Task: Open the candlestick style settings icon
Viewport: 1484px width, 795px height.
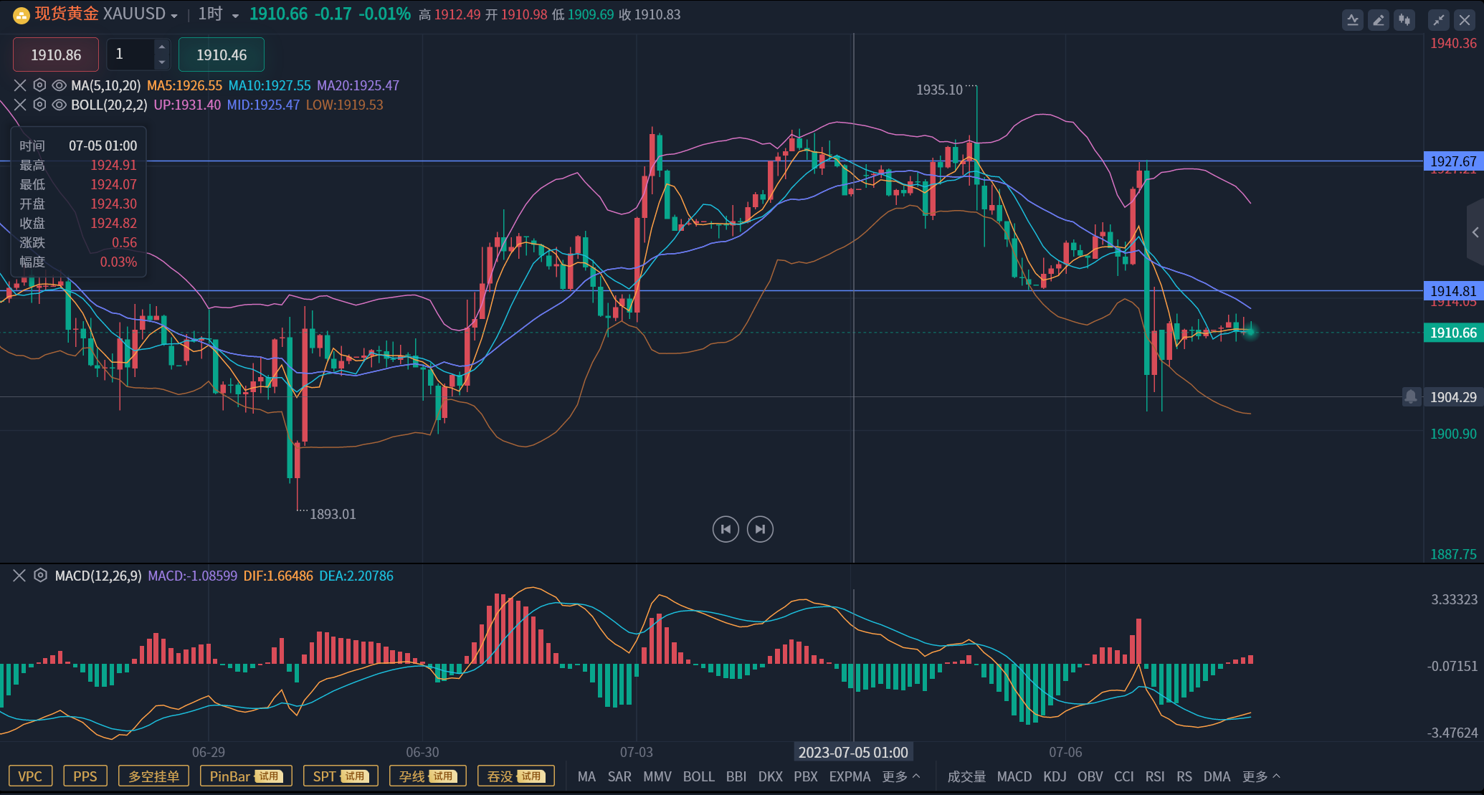Action: pos(1404,20)
